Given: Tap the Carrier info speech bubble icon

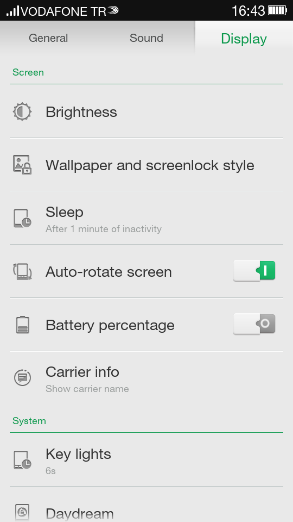Looking at the screenshot, I should tap(23, 378).
